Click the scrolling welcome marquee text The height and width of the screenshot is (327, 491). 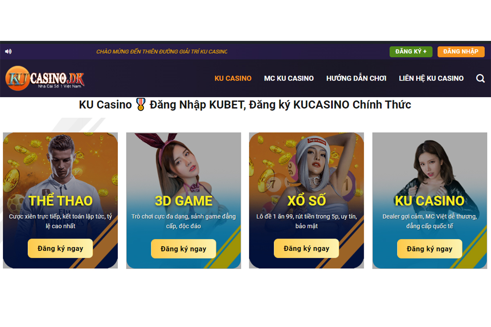(162, 52)
